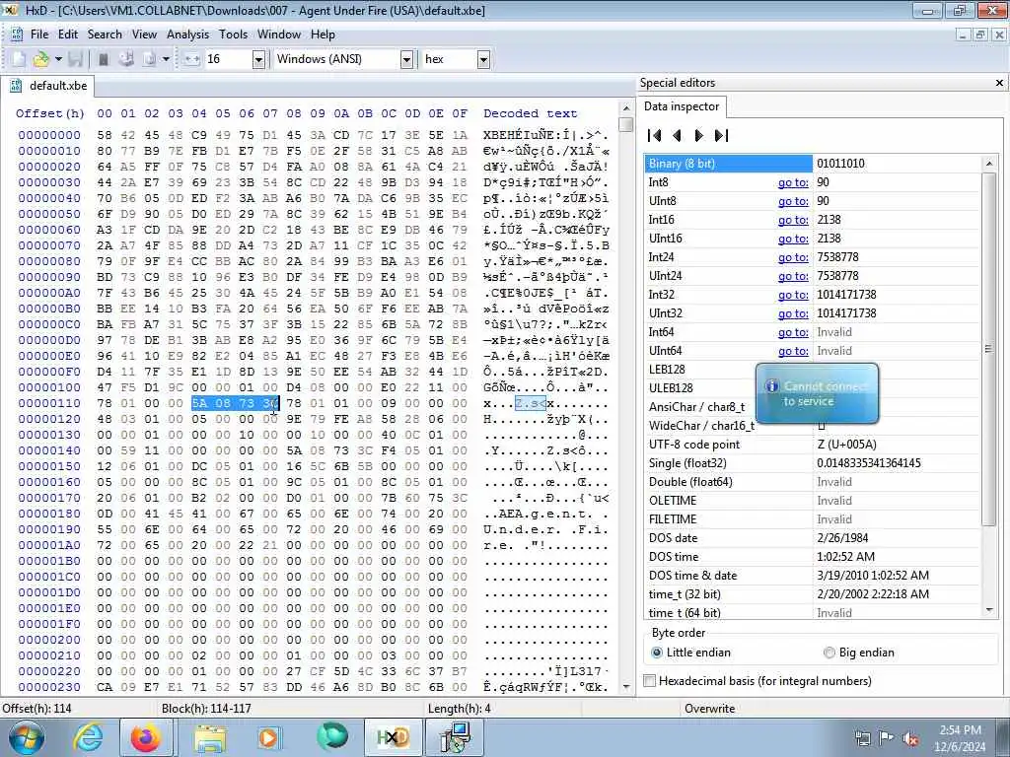Open the Analysis menu
Viewport: 1010px width, 757px height.
pos(187,34)
